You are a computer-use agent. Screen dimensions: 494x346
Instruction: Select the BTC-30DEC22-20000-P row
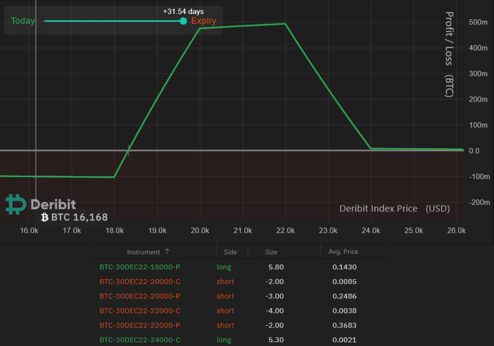click(x=140, y=296)
